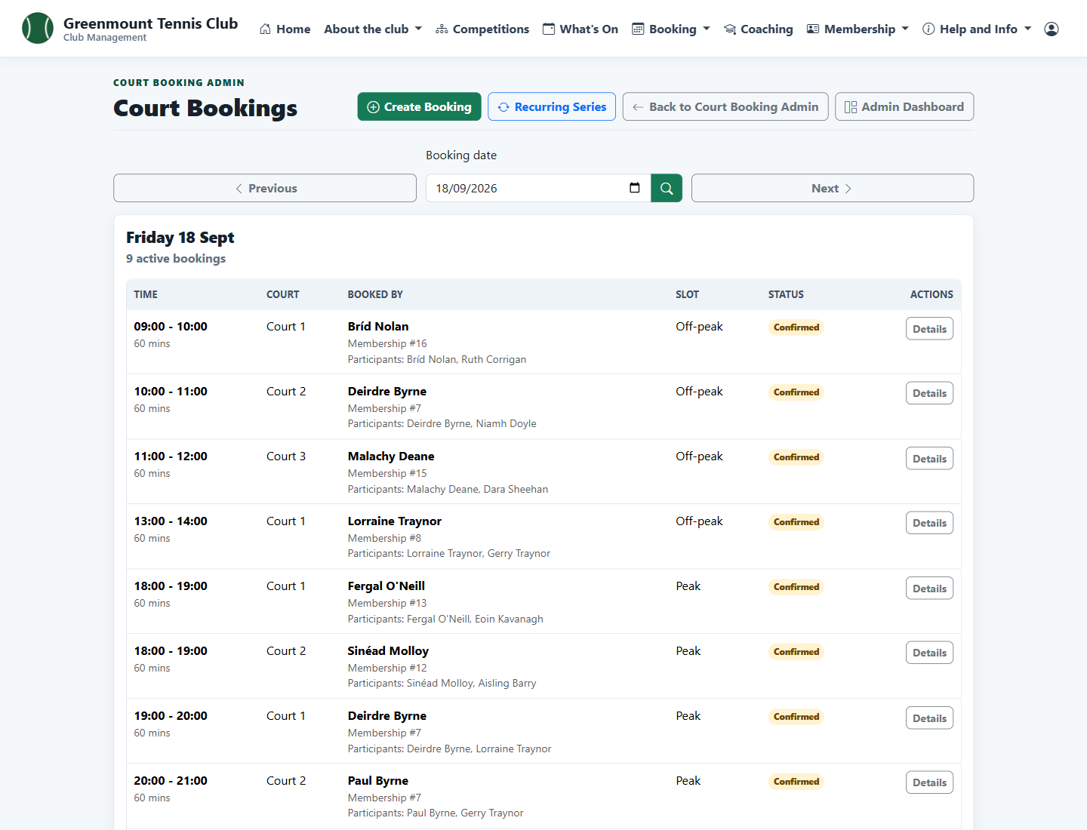Click 'Participants: Fergal O'Neill, Eoin Kavanagh' text
This screenshot has height=830, width=1087.
[x=445, y=619]
